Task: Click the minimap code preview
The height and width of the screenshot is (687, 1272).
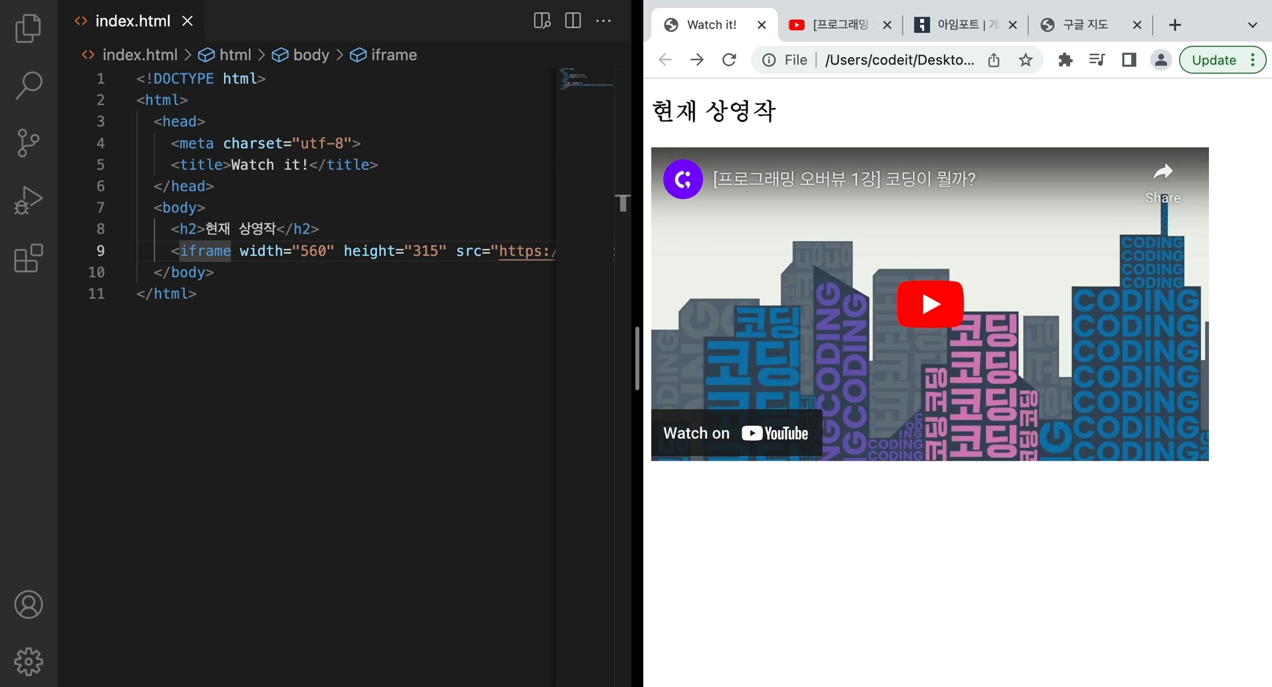Action: click(x=586, y=78)
